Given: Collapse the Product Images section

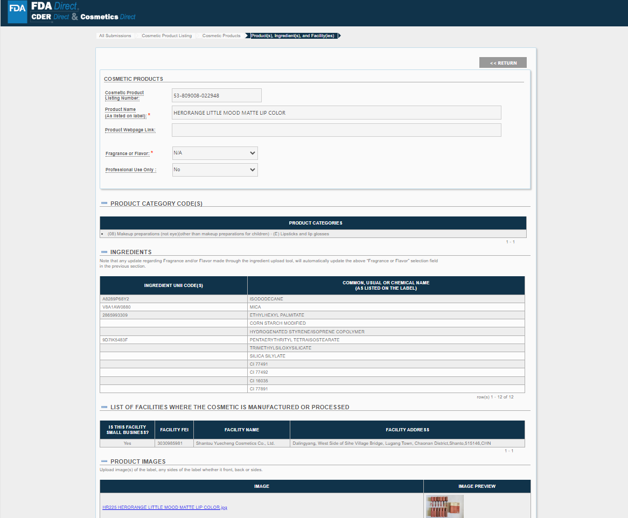Looking at the screenshot, I should coord(104,461).
